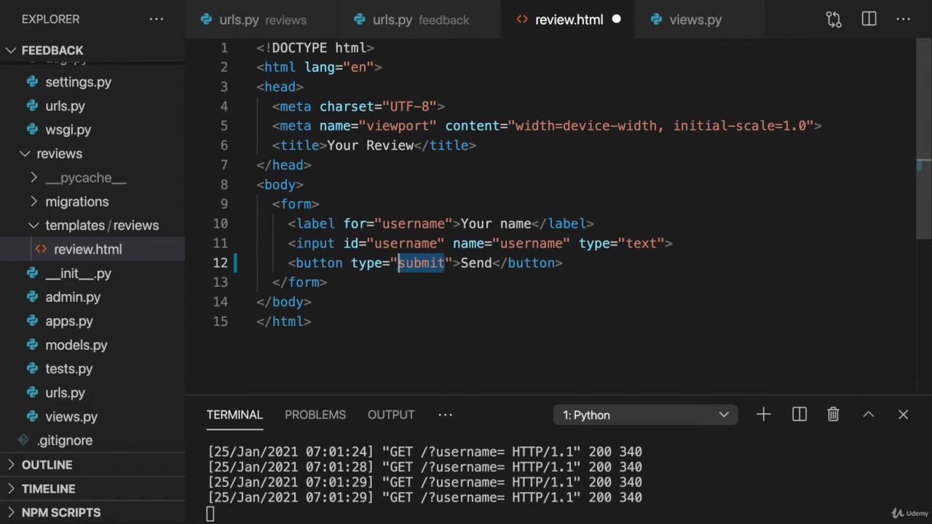Expand the OUTLINE section
The image size is (932, 524).
(47, 464)
